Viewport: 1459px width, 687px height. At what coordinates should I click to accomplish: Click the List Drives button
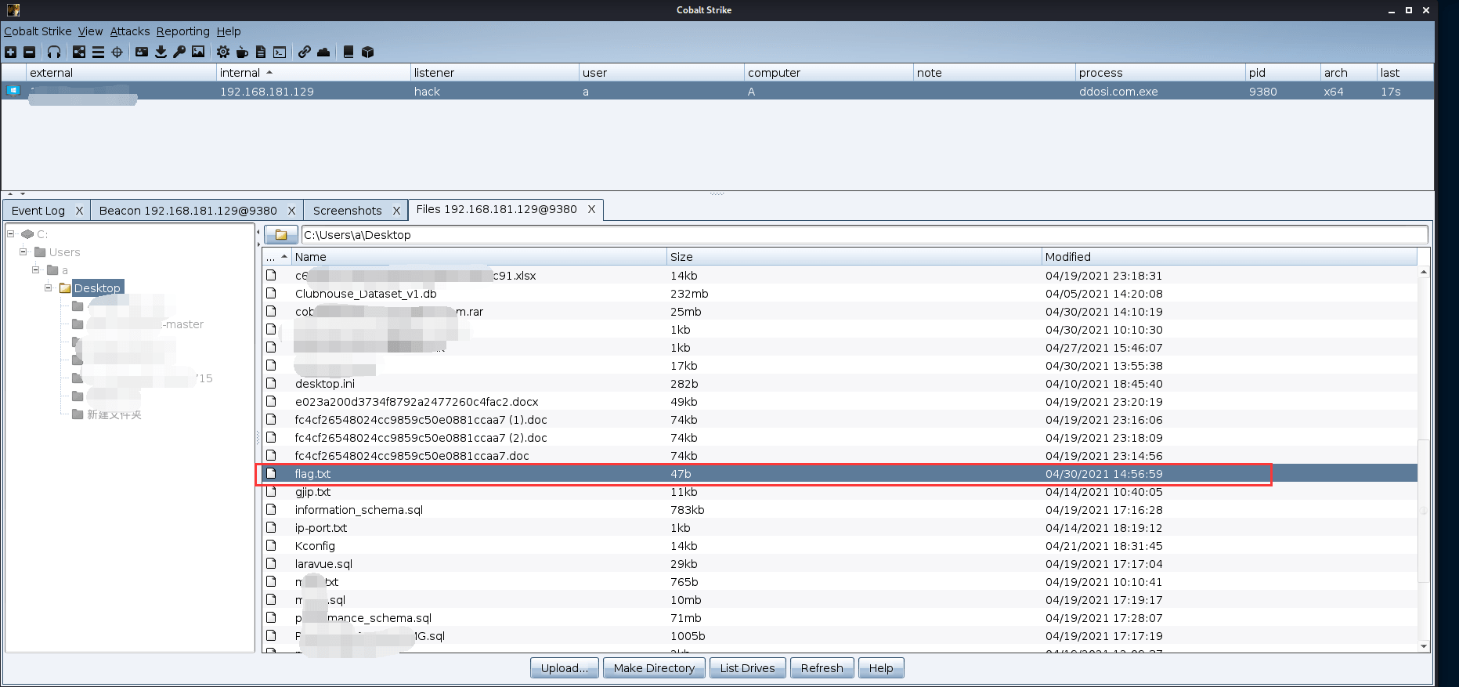747,667
